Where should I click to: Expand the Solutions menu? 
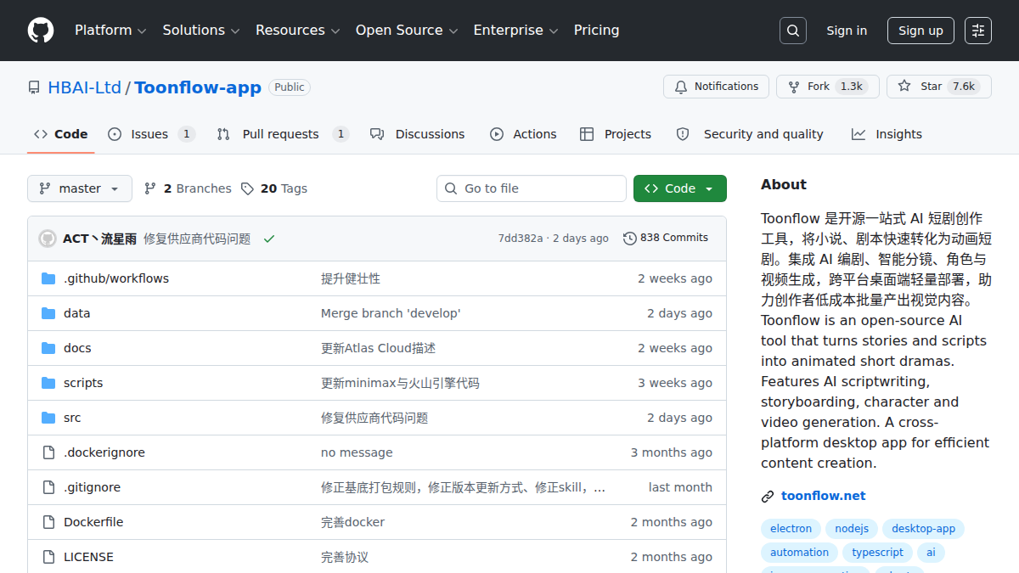click(201, 31)
